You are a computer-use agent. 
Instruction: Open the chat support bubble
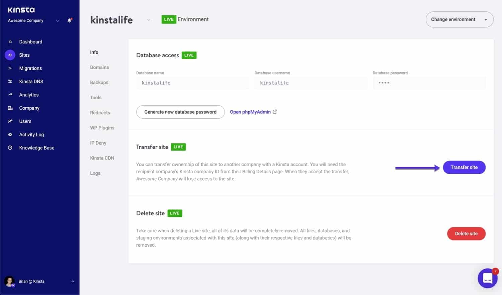pyautogui.click(x=488, y=278)
